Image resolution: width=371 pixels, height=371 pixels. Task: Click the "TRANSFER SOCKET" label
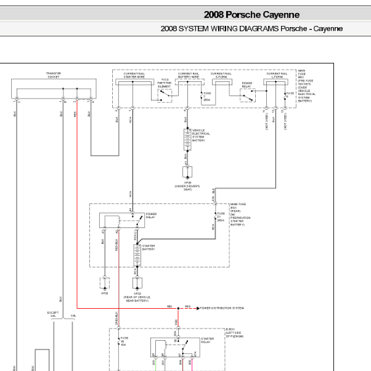click(54, 75)
